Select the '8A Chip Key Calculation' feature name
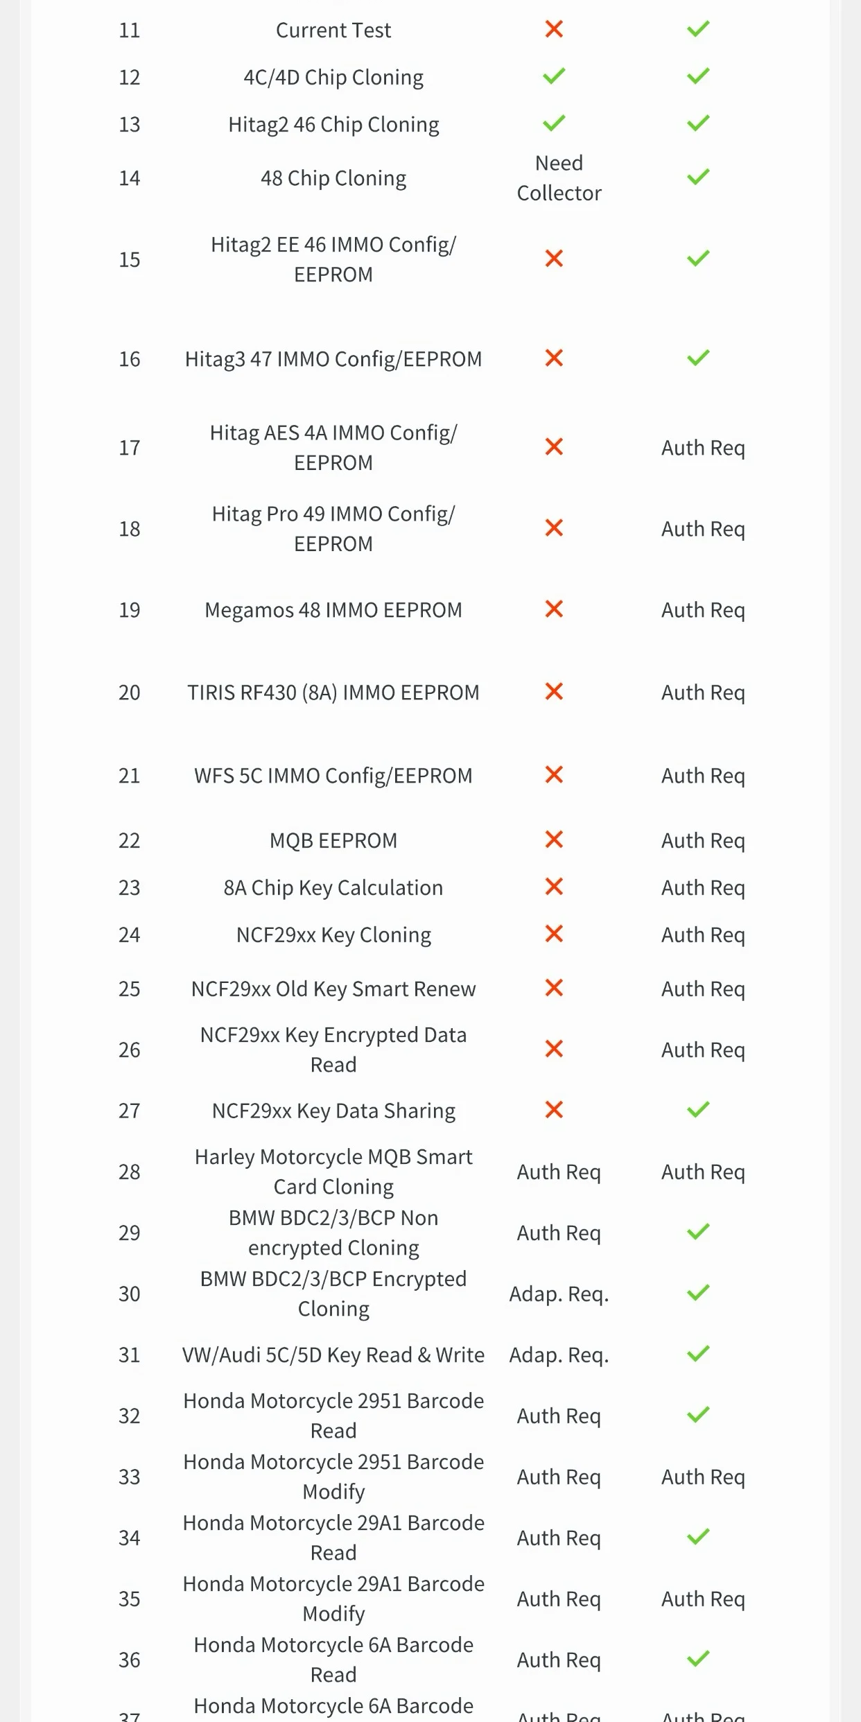 pyautogui.click(x=333, y=887)
